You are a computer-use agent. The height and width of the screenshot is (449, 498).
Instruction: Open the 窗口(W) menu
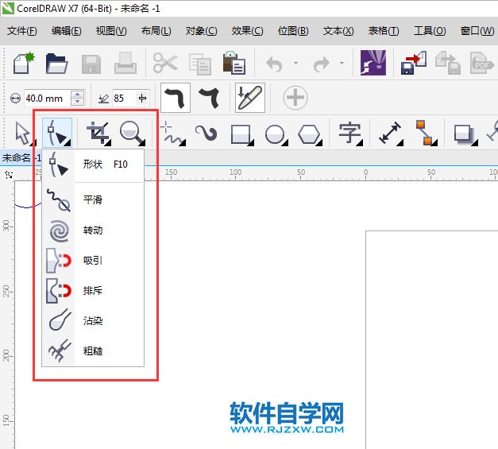tap(477, 31)
